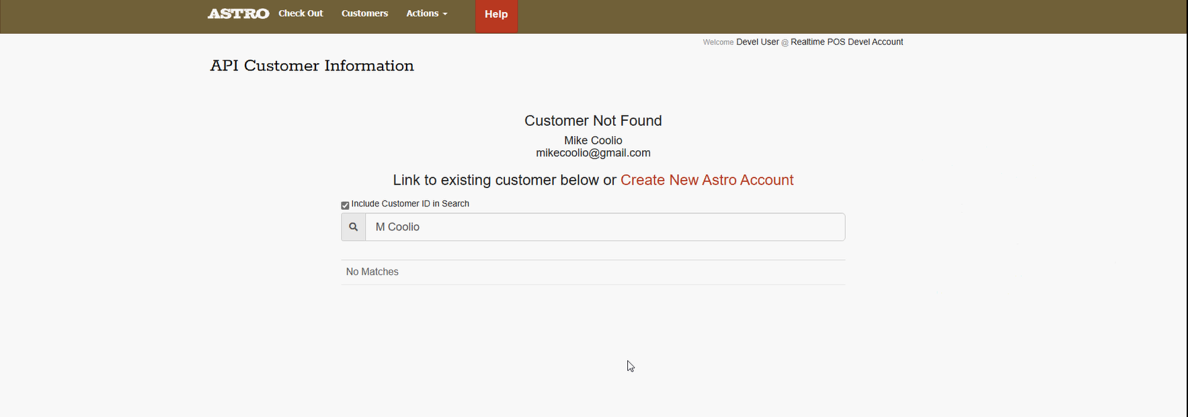The height and width of the screenshot is (417, 1188).
Task: Click Create New Astro Account link
Action: [x=707, y=180]
